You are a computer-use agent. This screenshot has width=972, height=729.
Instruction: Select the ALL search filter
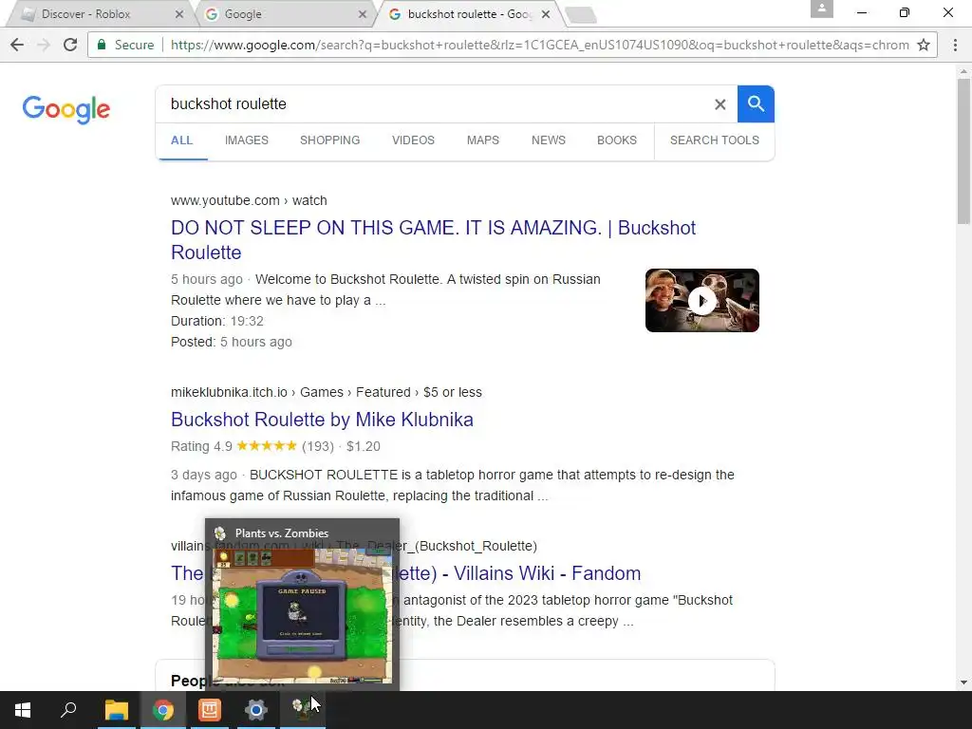(x=181, y=140)
